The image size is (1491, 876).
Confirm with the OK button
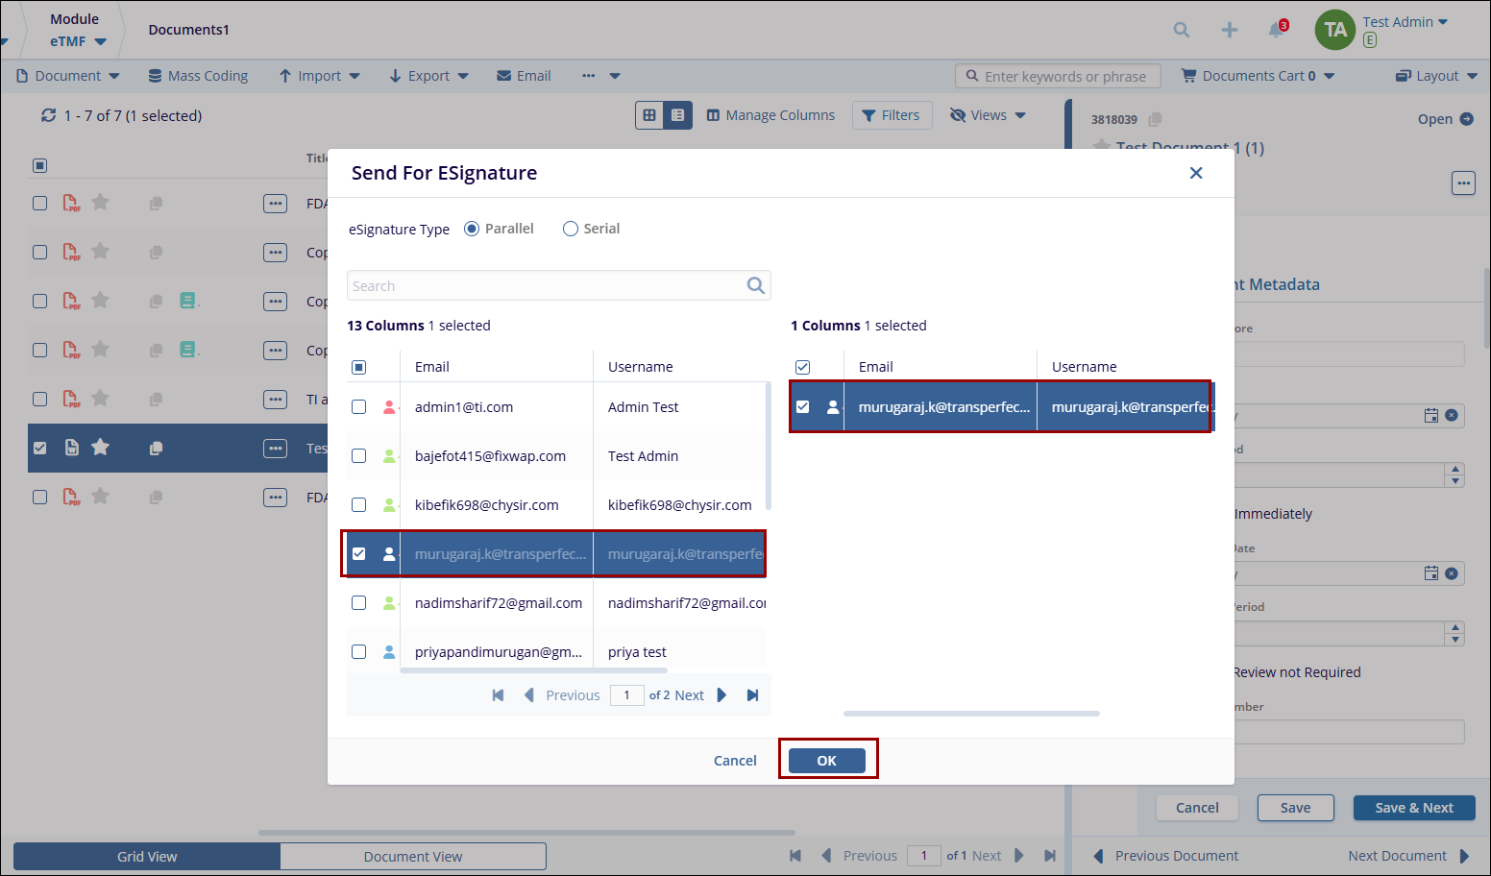[826, 761]
